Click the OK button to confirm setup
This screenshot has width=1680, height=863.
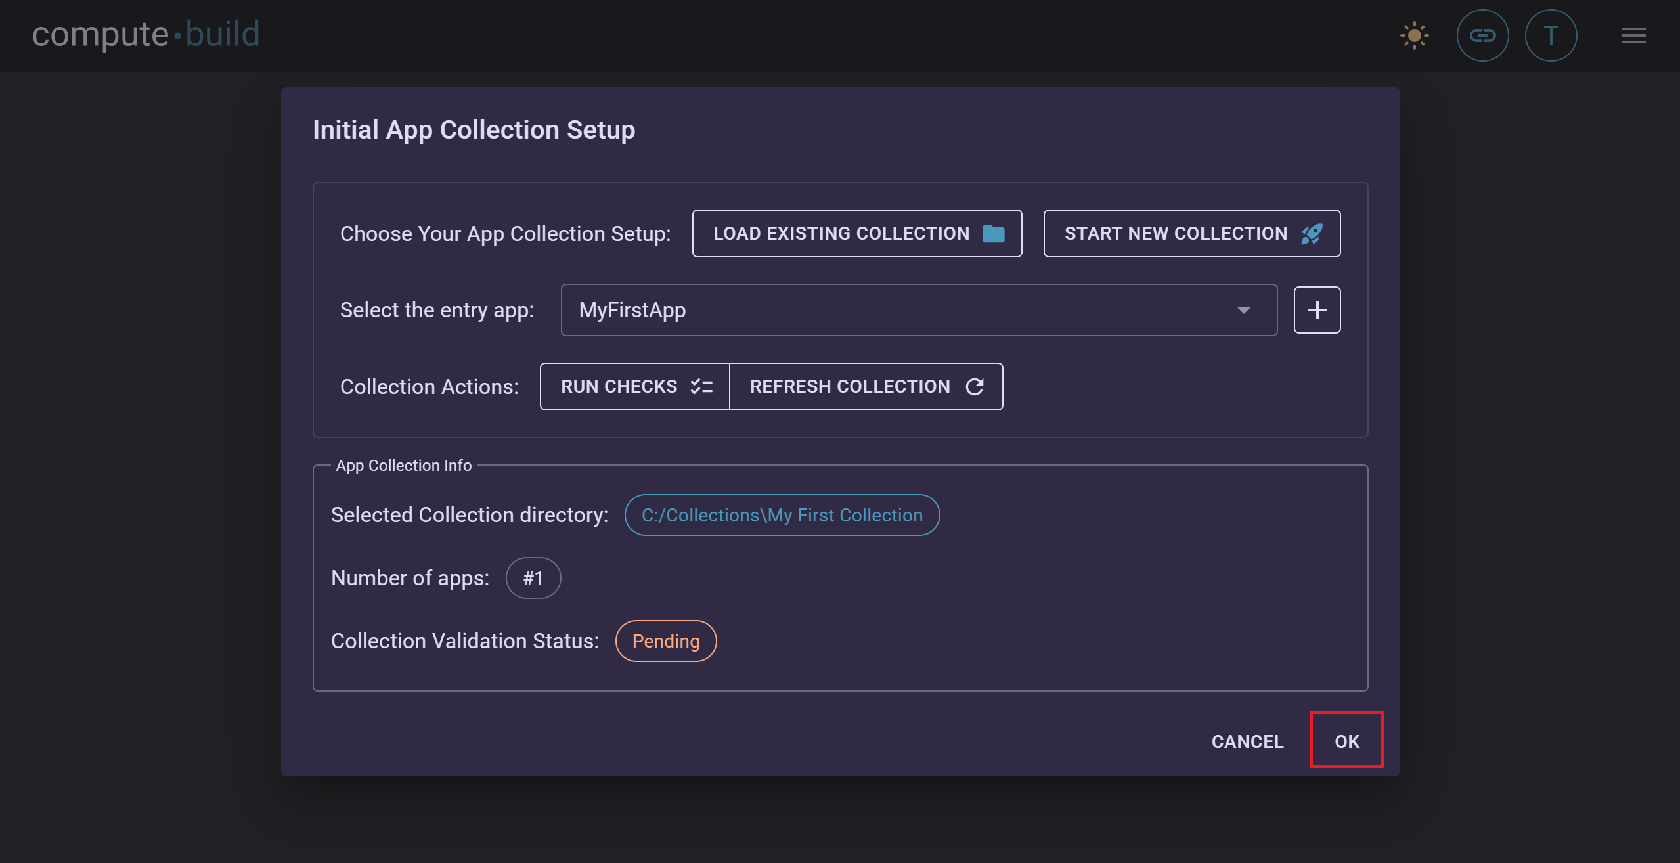[1346, 740]
